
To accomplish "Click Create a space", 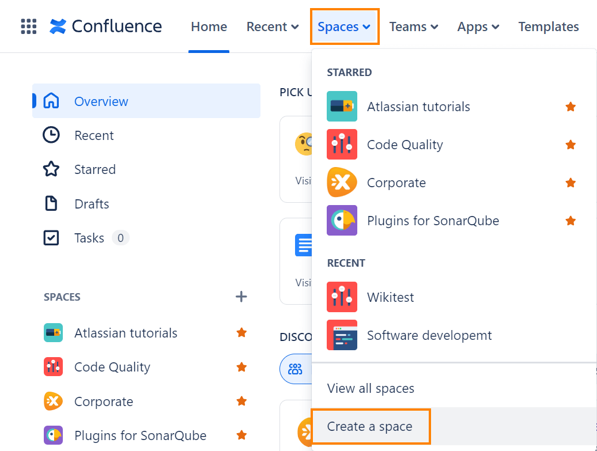I will [x=454, y=426].
